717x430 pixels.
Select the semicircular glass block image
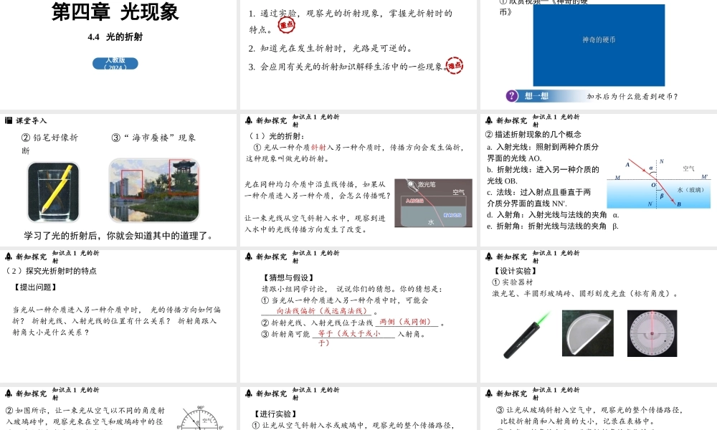[588, 333]
